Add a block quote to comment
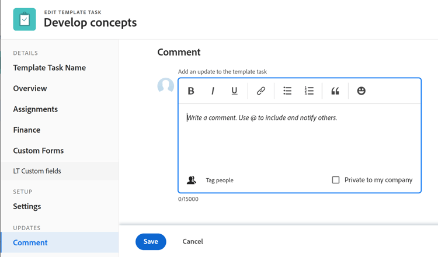The height and width of the screenshot is (257, 438). coord(335,91)
